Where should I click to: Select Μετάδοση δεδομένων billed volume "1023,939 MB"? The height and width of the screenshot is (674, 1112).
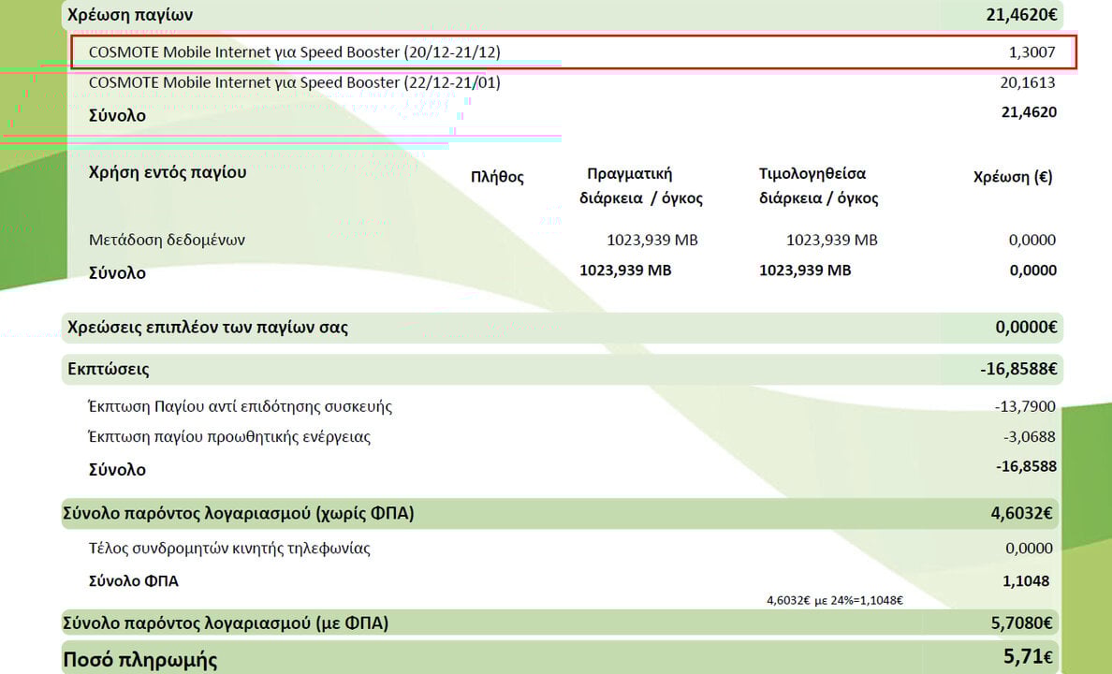click(x=832, y=240)
